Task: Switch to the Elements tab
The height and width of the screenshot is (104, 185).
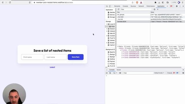Action: [117, 6]
